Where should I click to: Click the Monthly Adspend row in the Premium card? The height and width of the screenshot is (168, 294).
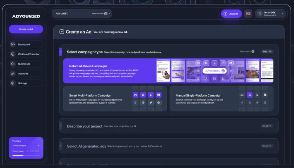pos(26,146)
